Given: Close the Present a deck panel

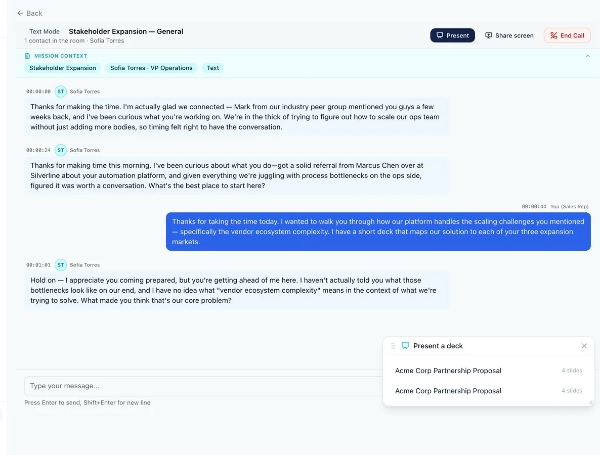Looking at the screenshot, I should (584, 346).
